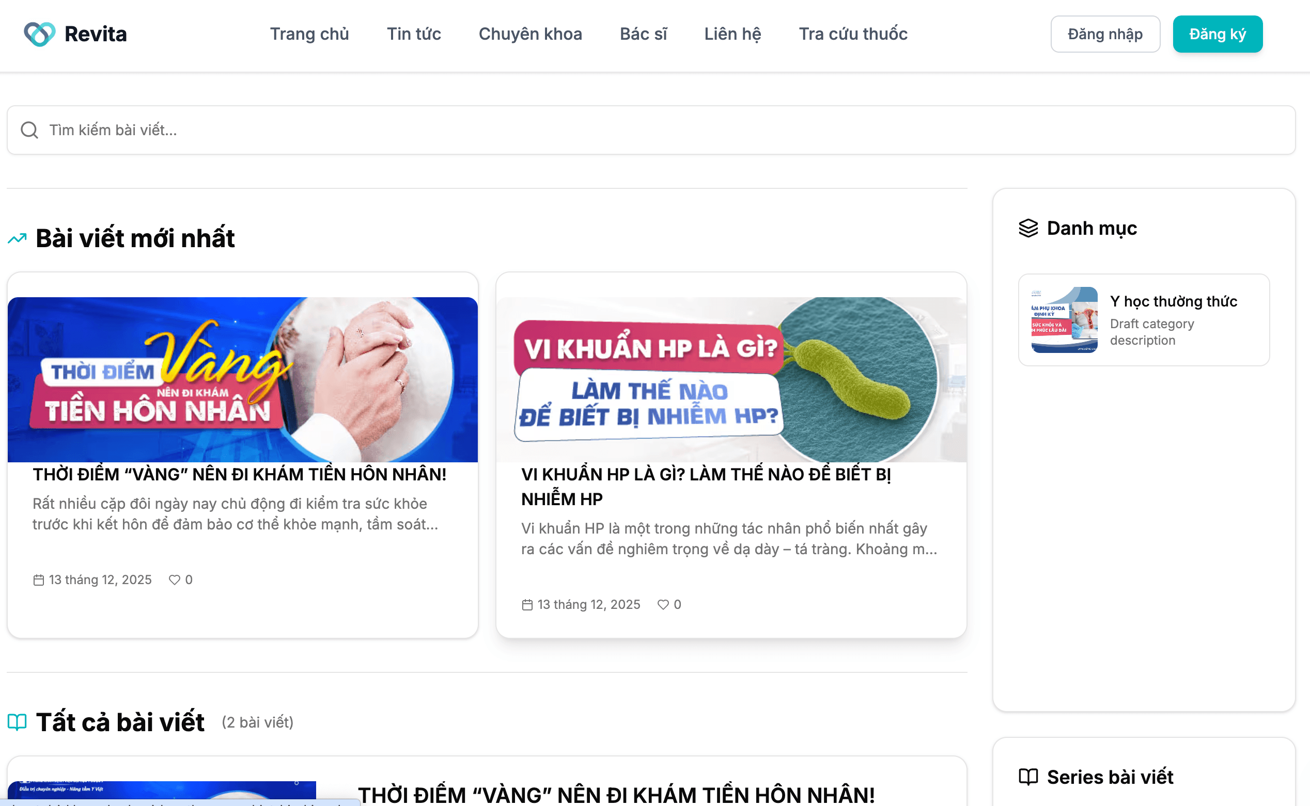Viewport: 1310px width, 806px height.
Task: Click calendar icon on Tiền hôn nhân card
Action: 38,579
